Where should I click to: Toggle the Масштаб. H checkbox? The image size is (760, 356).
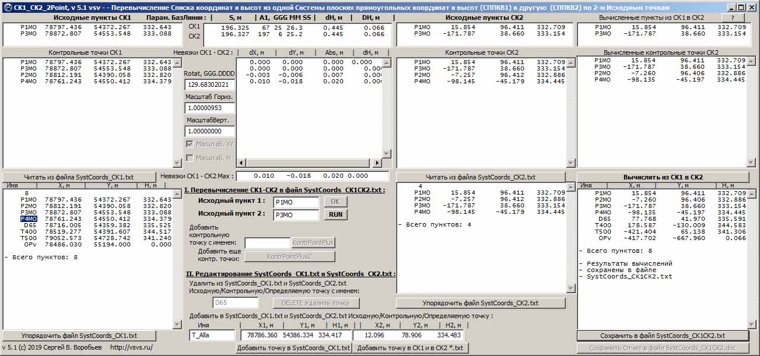click(x=190, y=158)
